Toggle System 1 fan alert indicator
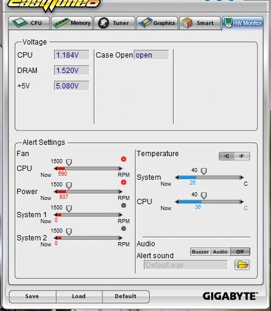271x311 pixels. click(124, 205)
